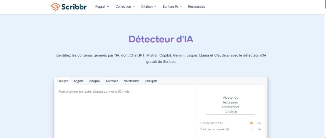This screenshot has width=326, height=138.
Task: Select the Français language tab
Action: pyautogui.click(x=63, y=81)
